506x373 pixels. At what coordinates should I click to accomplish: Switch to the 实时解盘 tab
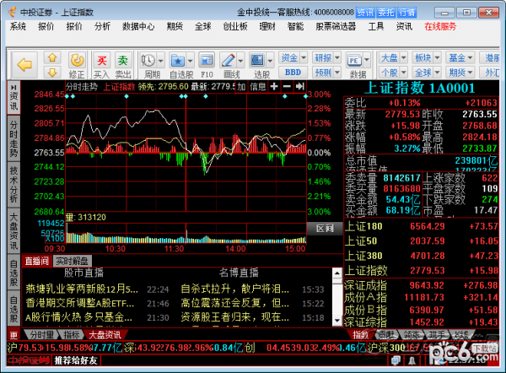(72, 261)
